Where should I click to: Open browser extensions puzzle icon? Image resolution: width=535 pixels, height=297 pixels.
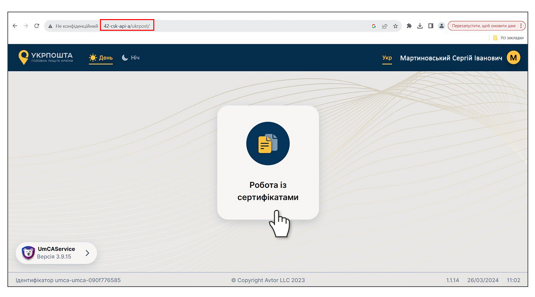click(409, 26)
